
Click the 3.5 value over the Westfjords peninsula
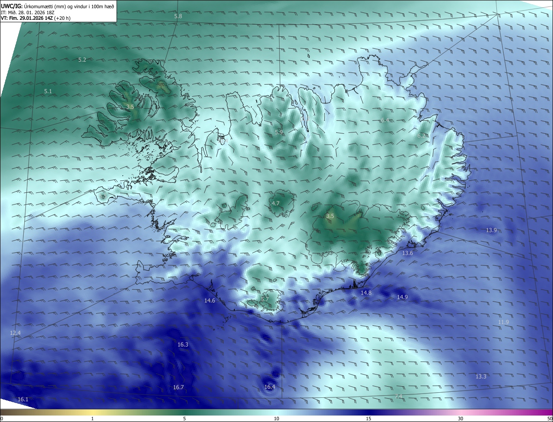[130, 106]
